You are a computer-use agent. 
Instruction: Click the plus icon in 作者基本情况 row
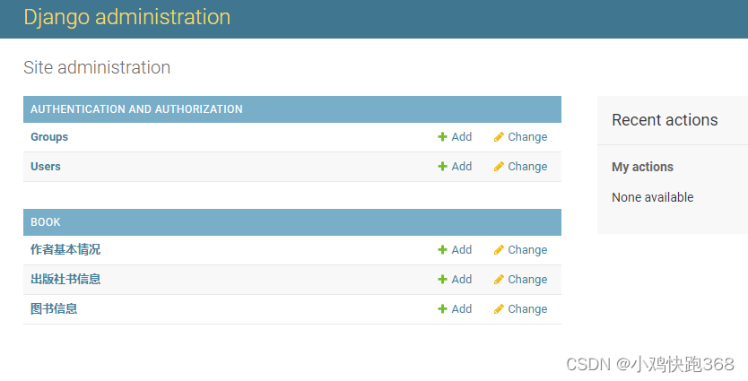(x=442, y=250)
